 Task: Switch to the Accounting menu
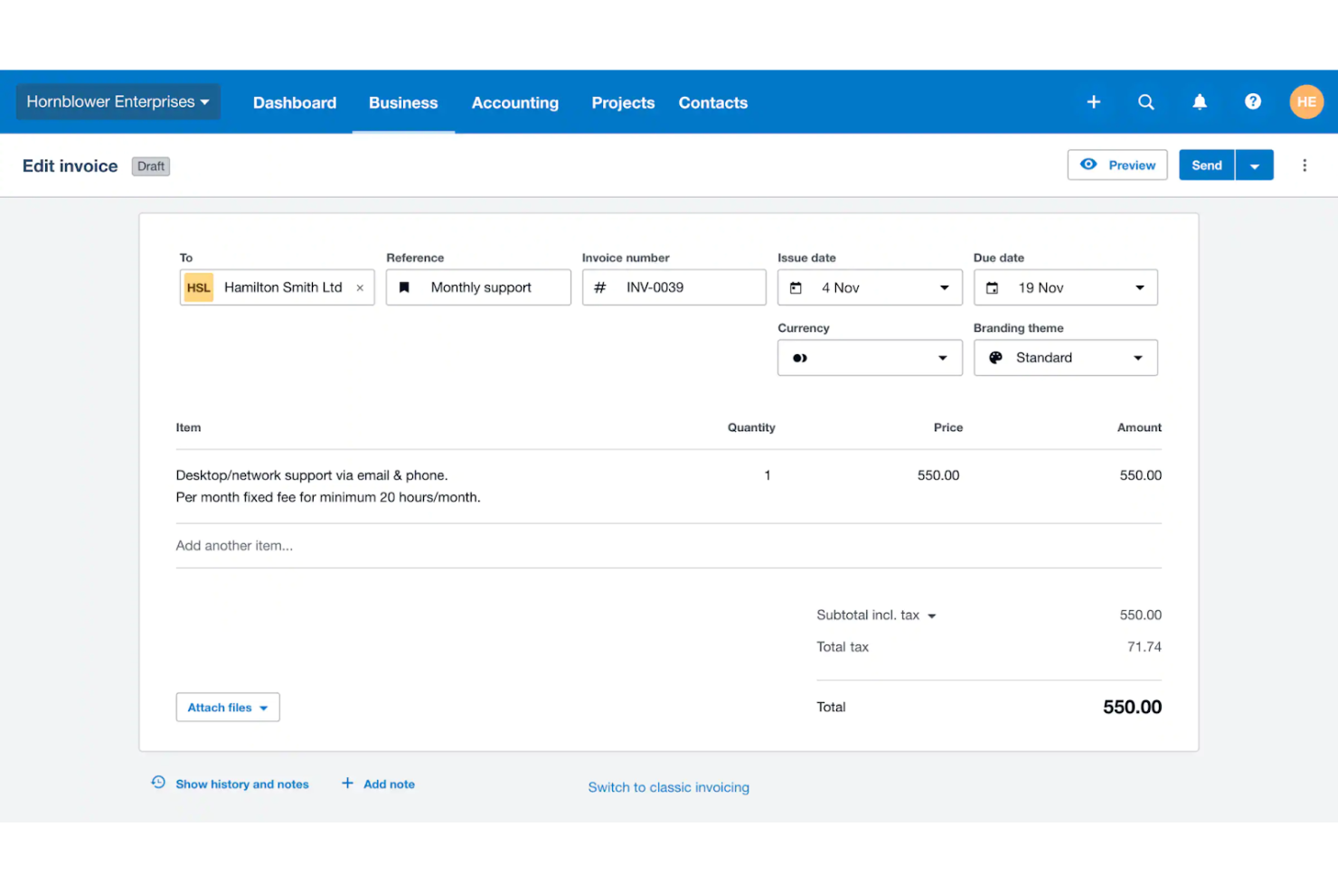click(x=514, y=102)
